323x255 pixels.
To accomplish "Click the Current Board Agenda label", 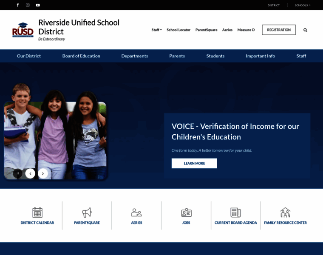I will point(235,223).
